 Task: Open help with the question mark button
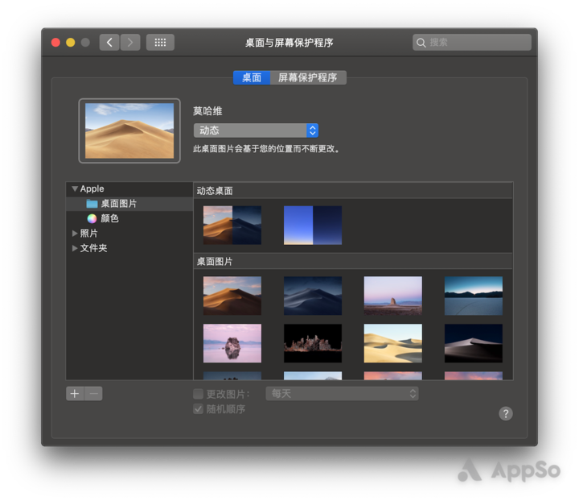click(506, 413)
